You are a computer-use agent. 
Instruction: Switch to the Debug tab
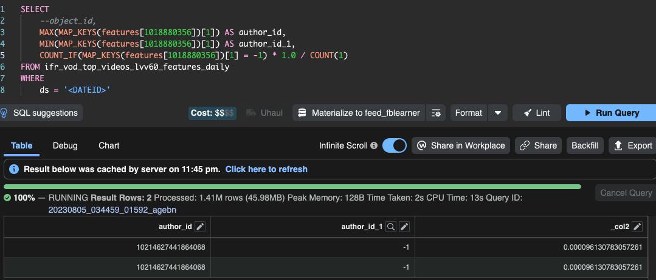coord(65,145)
